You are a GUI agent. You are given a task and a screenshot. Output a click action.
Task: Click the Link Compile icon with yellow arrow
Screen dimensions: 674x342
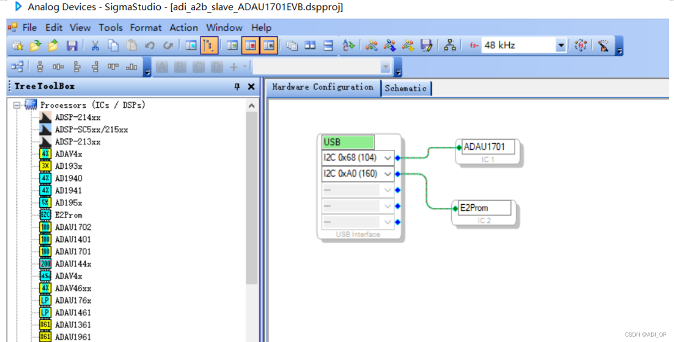408,45
